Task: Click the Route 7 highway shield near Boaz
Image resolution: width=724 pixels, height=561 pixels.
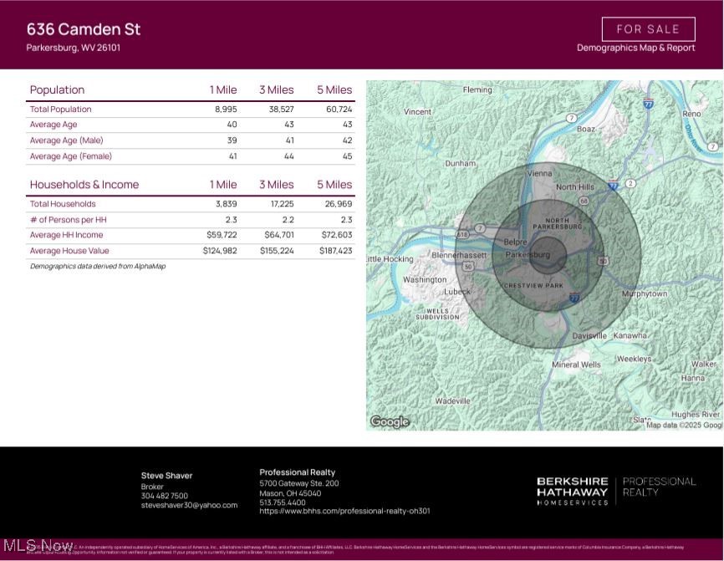Action: tap(570, 119)
